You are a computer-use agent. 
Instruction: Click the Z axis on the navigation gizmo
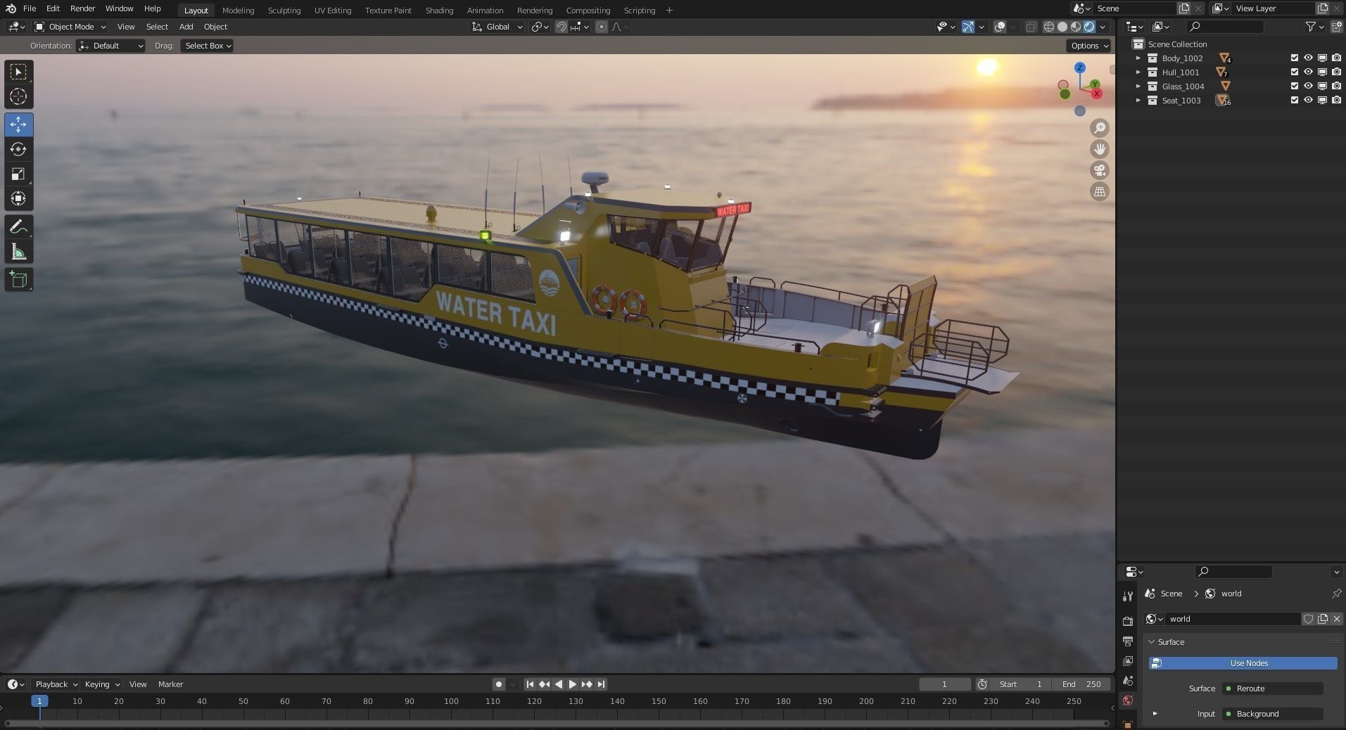1079,68
